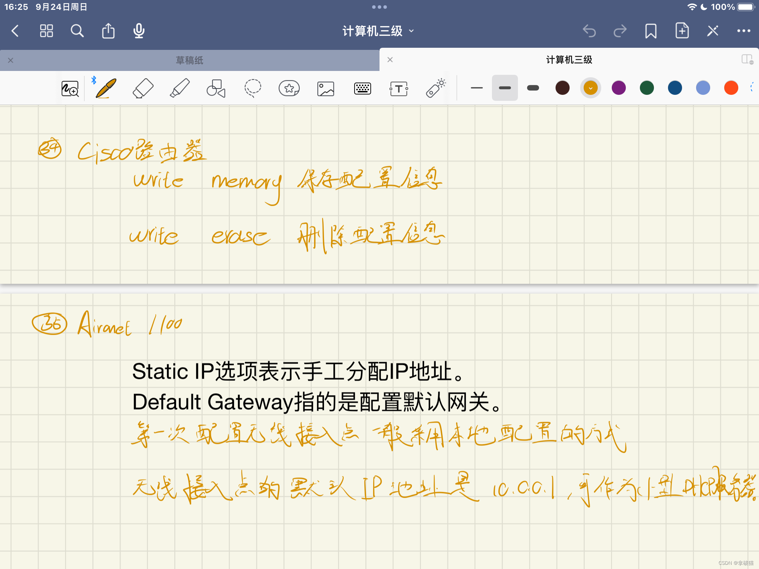Expand the 计算机三级 title dropdown
Image resolution: width=759 pixels, height=569 pixels.
(378, 31)
